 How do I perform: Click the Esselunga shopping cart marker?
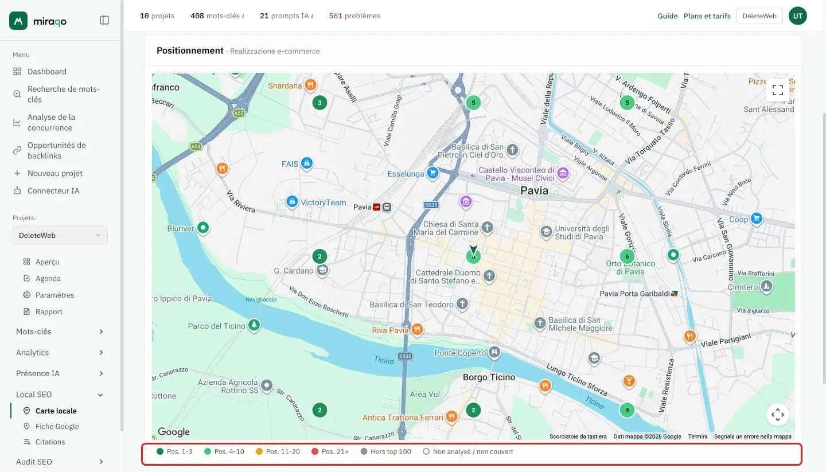[x=434, y=173]
